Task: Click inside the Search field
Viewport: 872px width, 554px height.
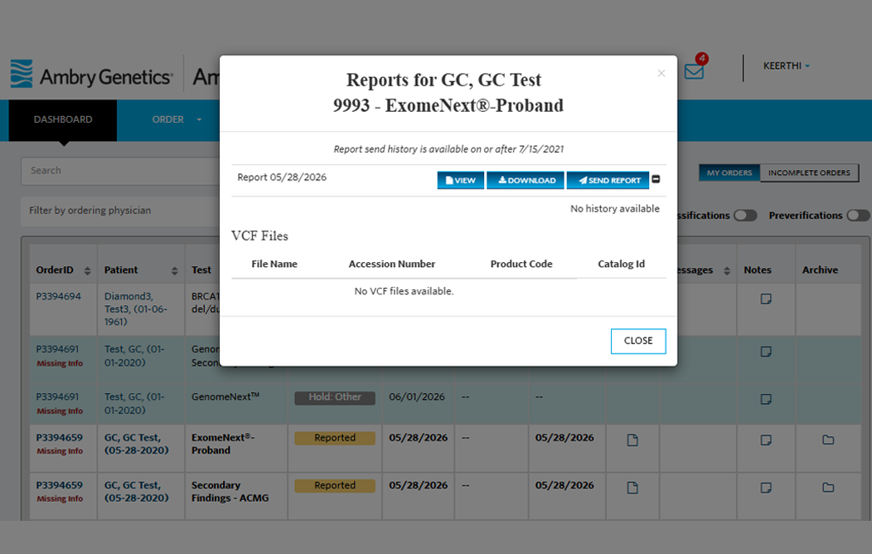Action: point(119,171)
